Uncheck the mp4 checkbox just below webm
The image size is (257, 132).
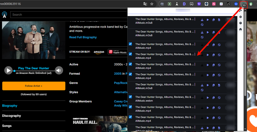130,107
